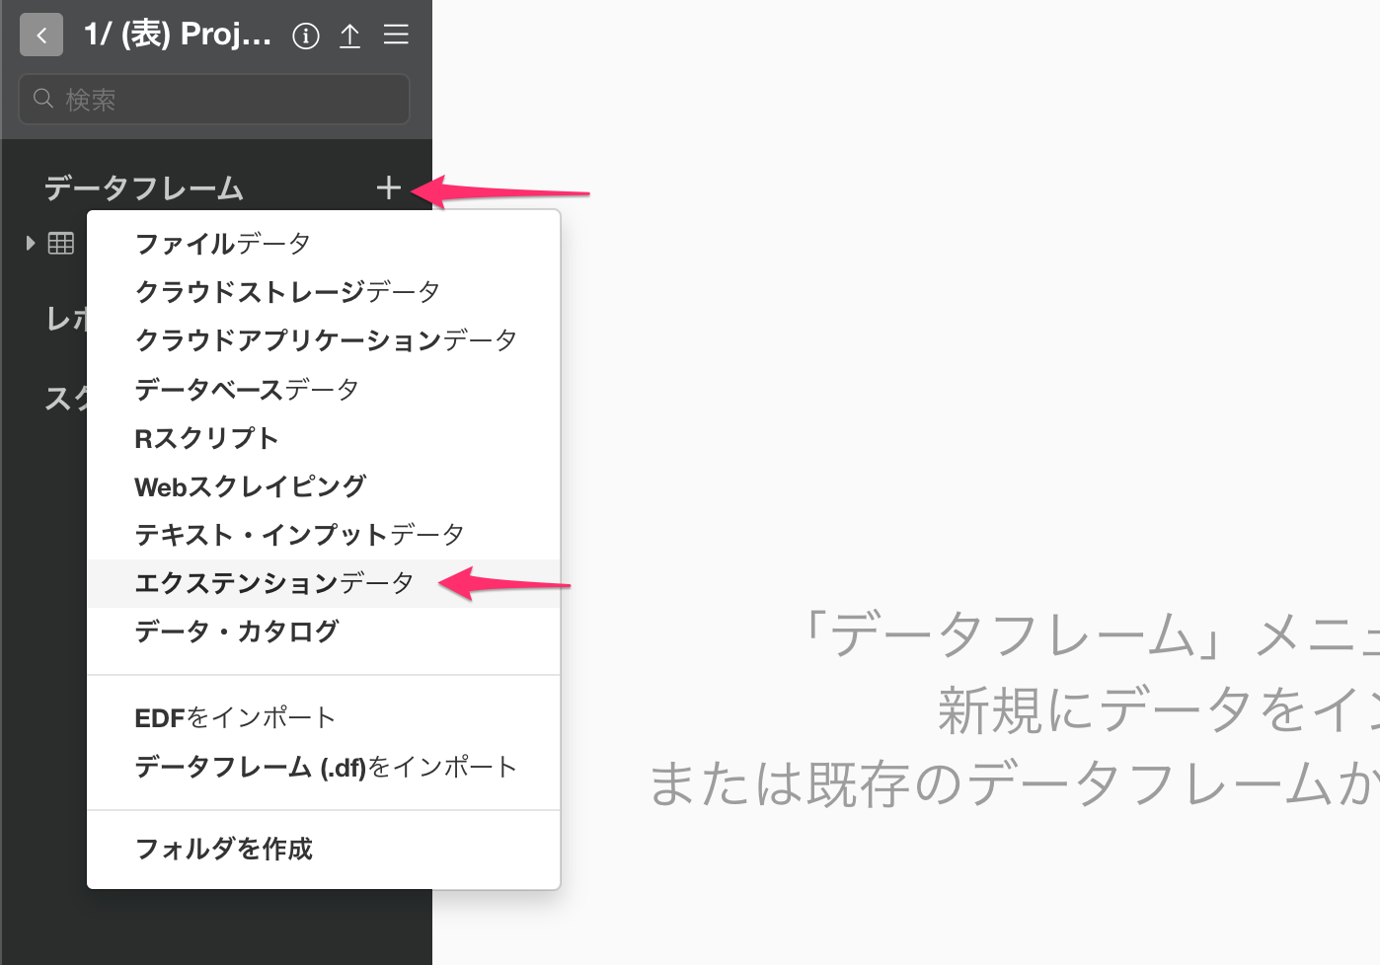Go back with the back arrow button
The height and width of the screenshot is (965, 1380).
pyautogui.click(x=41, y=35)
